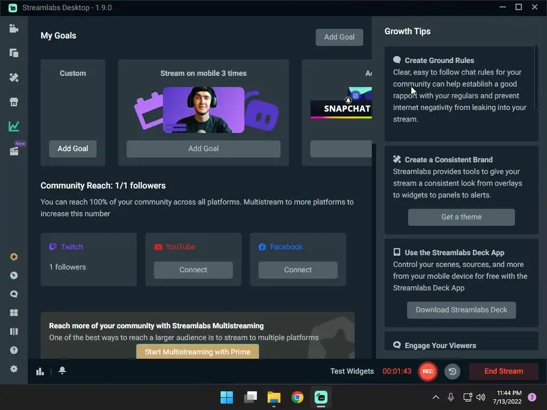Click the Snapchat goal thumbnail
Image resolution: width=547 pixels, height=410 pixels.
click(341, 103)
